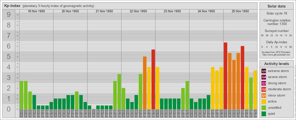Viewport: 296px width, 120px height.
Task: Click the large Kp scale number 5
Action: tap(9, 56)
